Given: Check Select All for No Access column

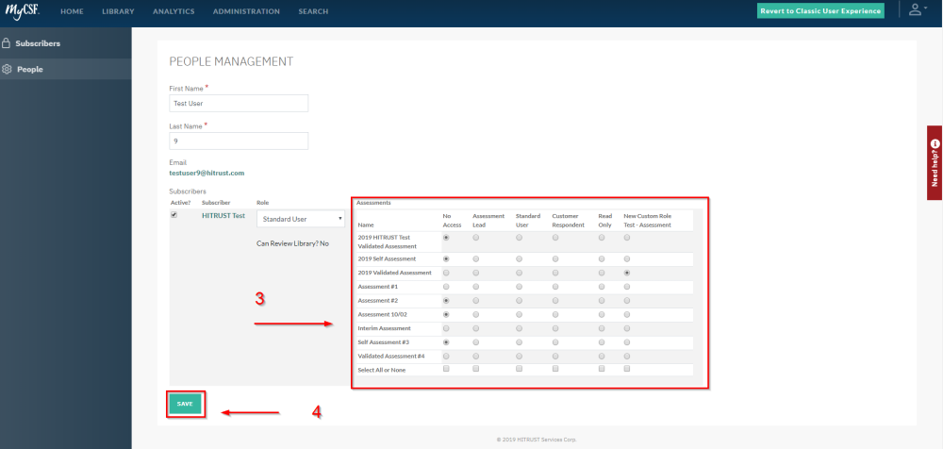Looking at the screenshot, I should [446, 369].
